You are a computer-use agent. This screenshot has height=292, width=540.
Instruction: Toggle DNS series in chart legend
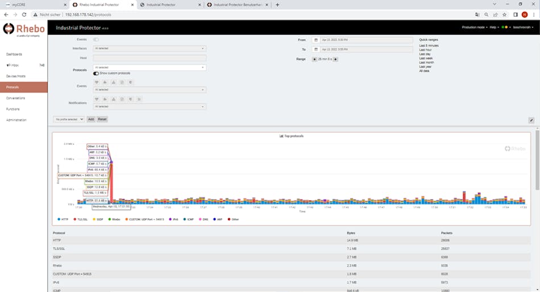203,219
